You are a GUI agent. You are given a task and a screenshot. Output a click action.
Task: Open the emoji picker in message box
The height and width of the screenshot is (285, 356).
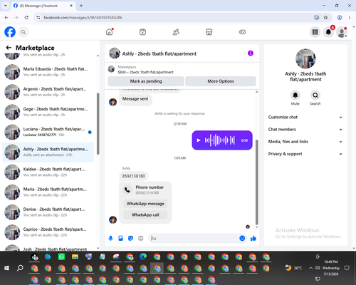(242, 238)
